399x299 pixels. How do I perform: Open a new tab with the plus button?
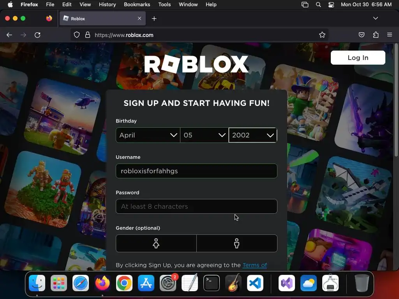[154, 19]
